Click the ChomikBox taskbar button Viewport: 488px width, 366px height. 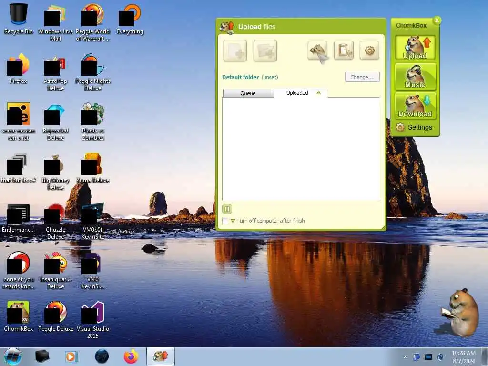(161, 356)
